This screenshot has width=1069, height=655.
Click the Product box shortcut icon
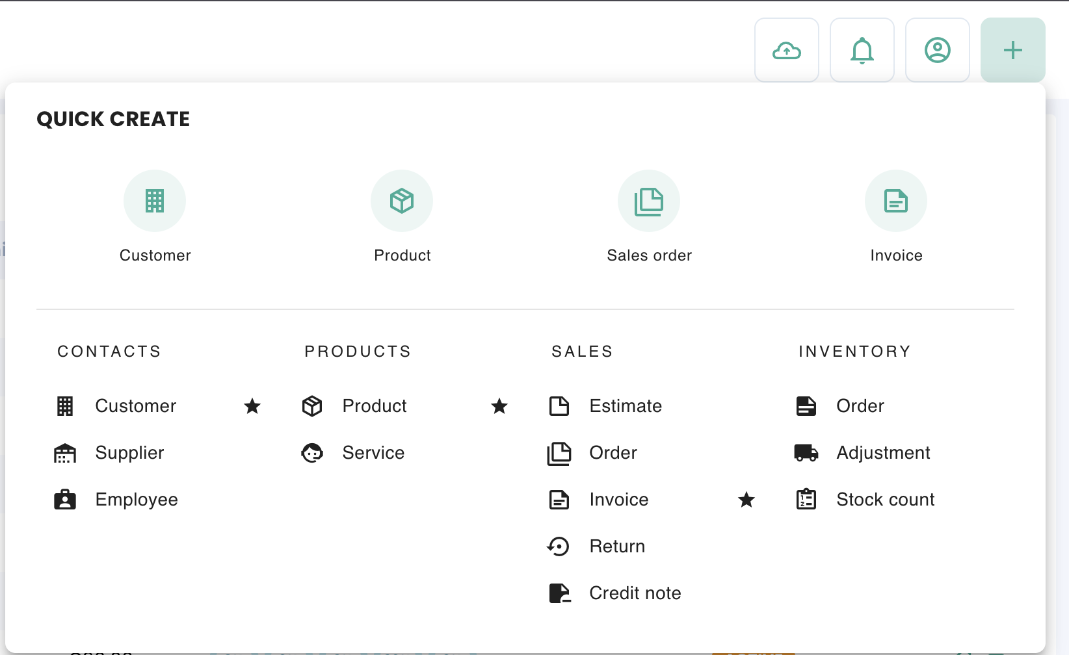(402, 201)
